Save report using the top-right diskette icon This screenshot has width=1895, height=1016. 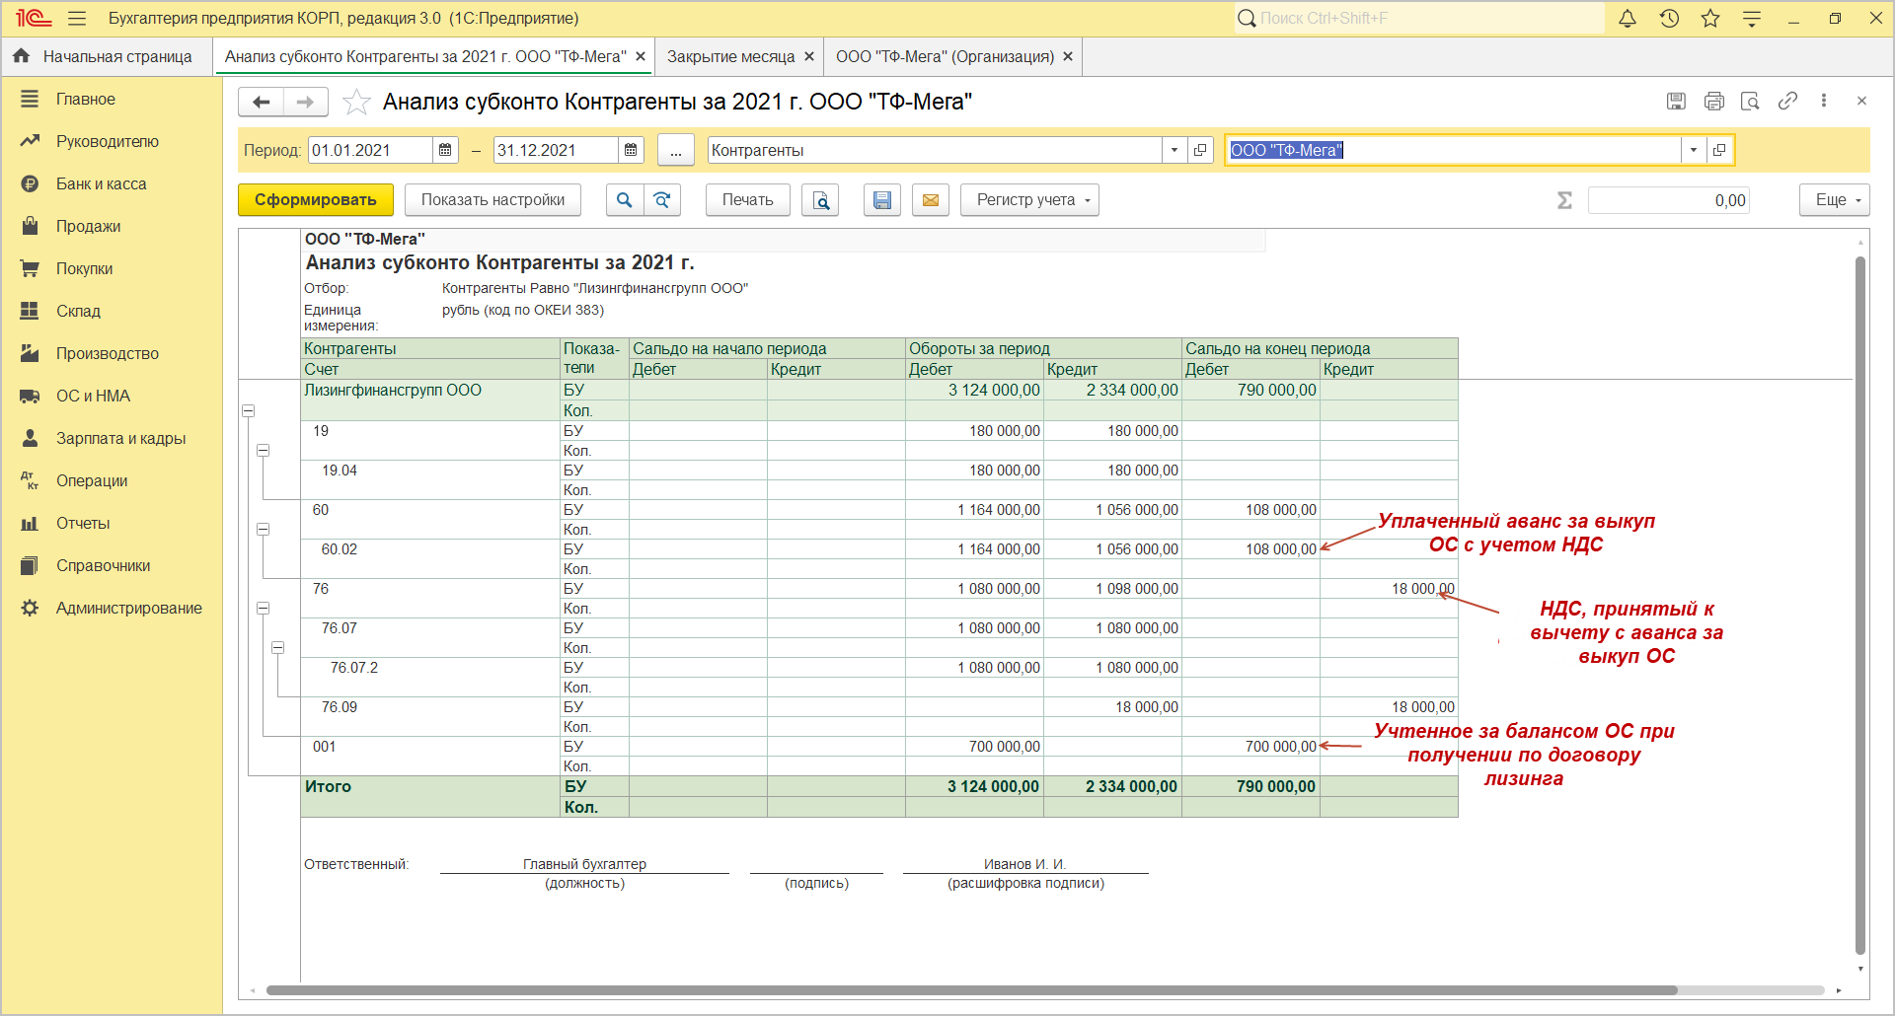click(1676, 101)
